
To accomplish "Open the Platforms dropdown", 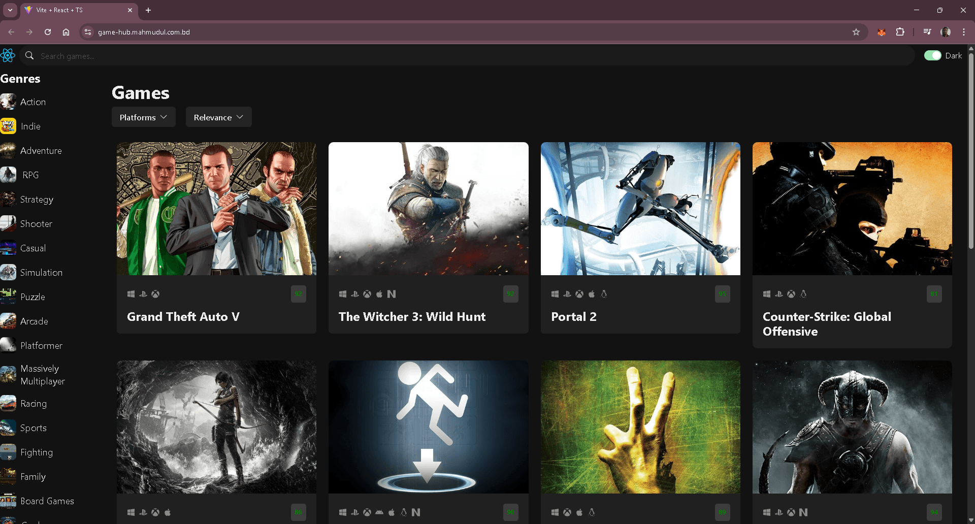I will point(143,117).
